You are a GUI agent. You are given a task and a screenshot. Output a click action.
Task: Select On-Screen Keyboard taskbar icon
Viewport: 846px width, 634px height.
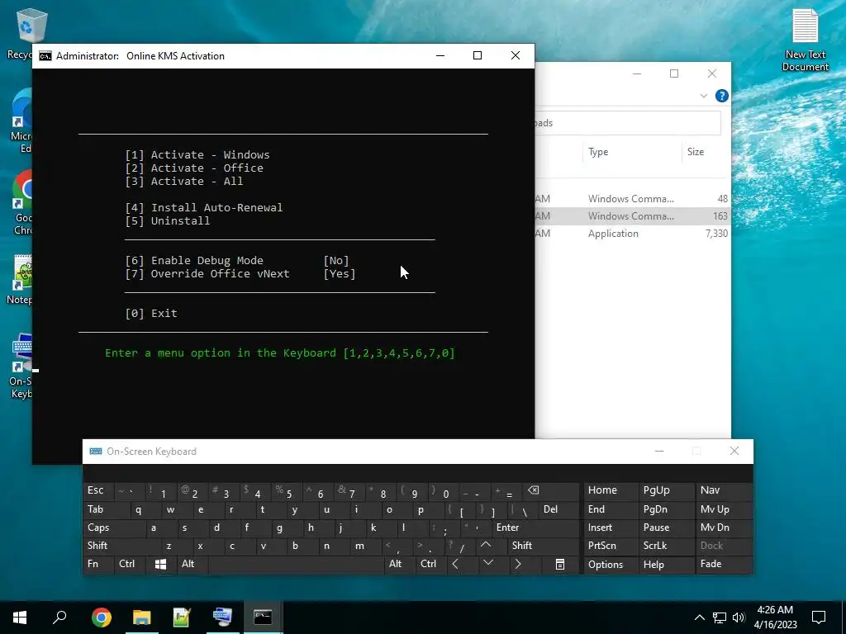point(222,617)
